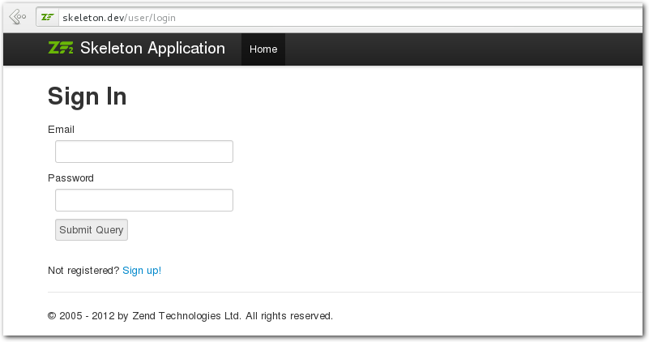649x342 pixels.
Task: Click the /user/login path in the URL
Action: click(150, 18)
